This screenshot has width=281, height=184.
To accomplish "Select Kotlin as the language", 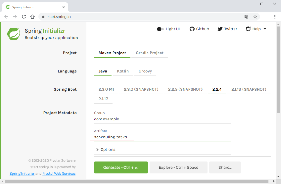I will 123,71.
